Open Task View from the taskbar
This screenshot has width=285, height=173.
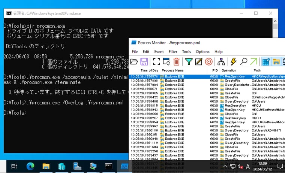[x=14, y=166]
